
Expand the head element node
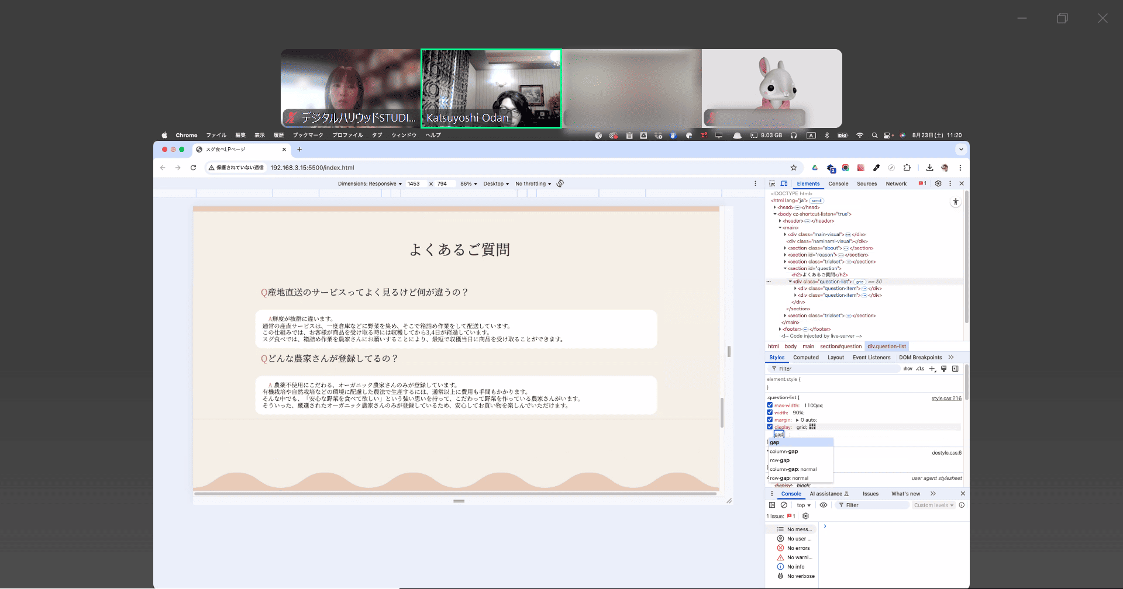coord(775,207)
